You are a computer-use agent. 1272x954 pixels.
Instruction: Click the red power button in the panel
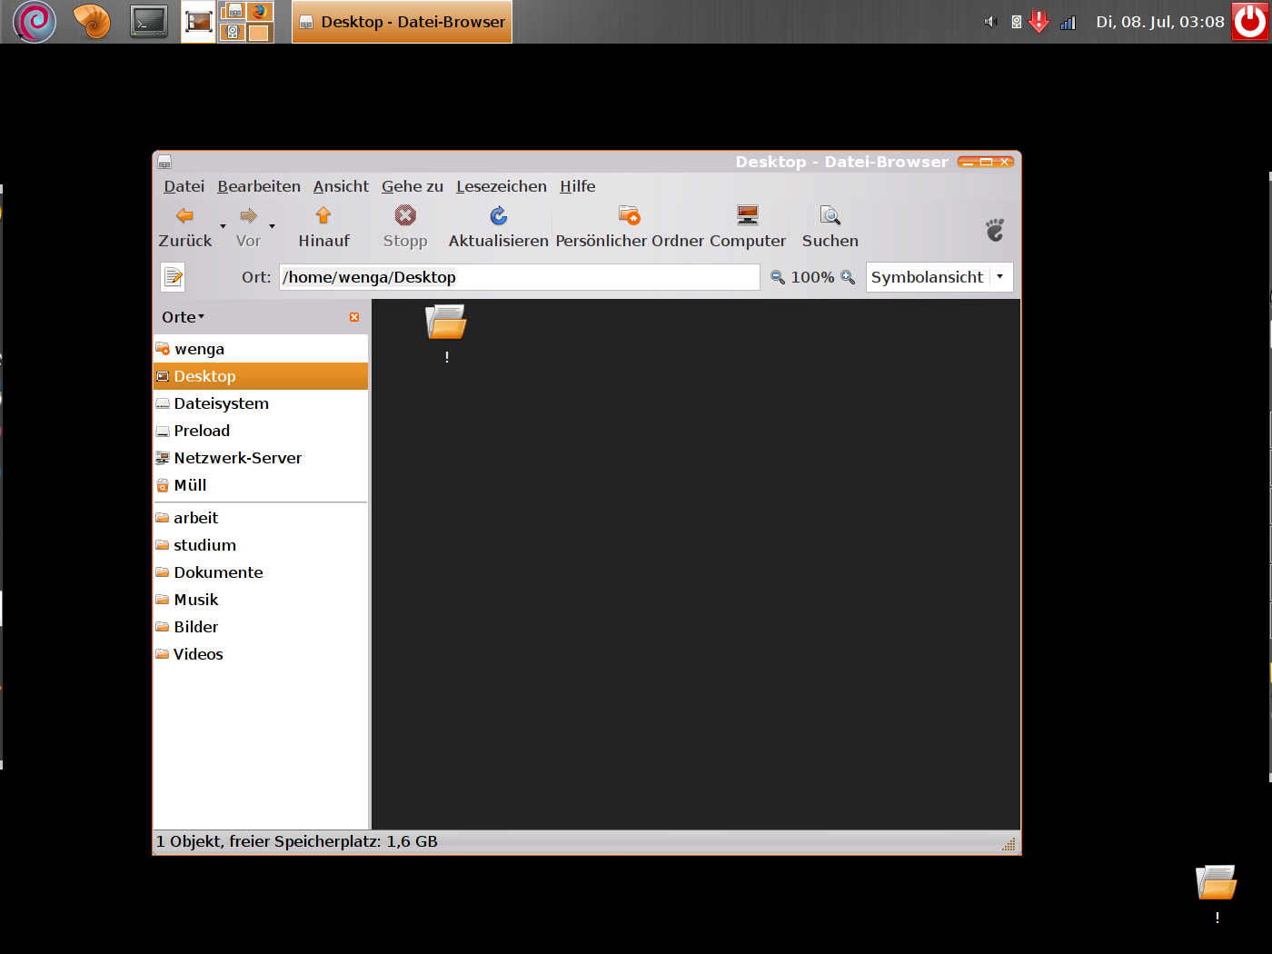click(x=1250, y=21)
